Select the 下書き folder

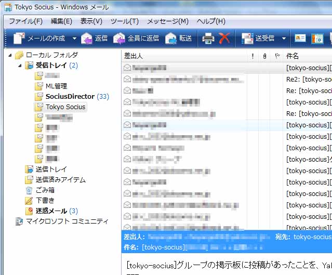pos(45,201)
